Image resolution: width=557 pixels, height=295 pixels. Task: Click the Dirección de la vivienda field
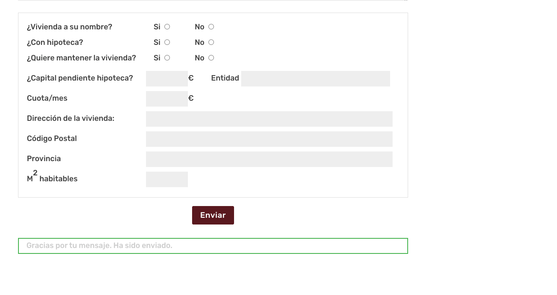tap(269, 119)
